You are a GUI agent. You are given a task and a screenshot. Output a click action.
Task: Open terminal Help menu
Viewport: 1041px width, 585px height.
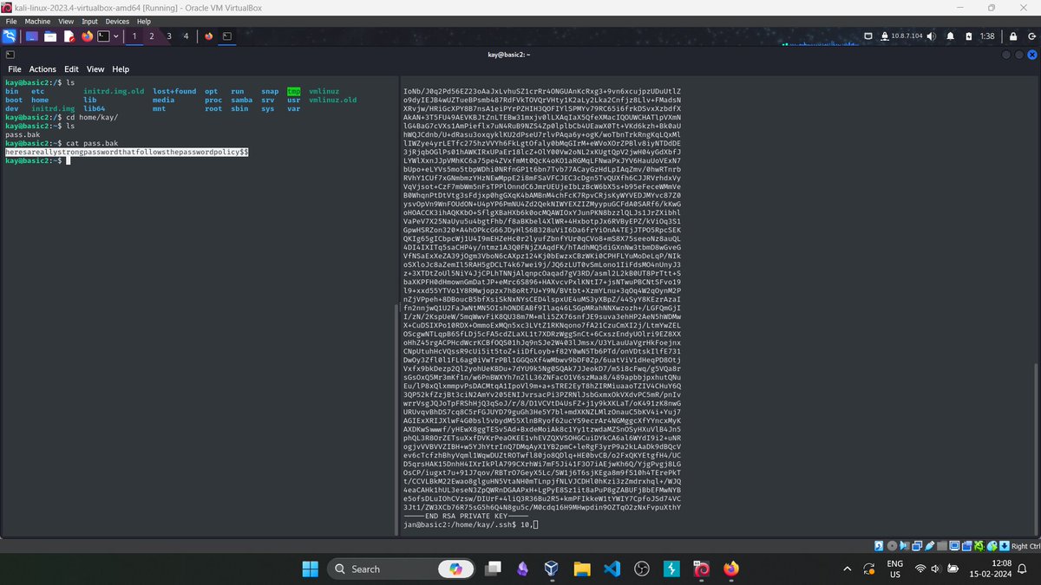click(x=121, y=69)
